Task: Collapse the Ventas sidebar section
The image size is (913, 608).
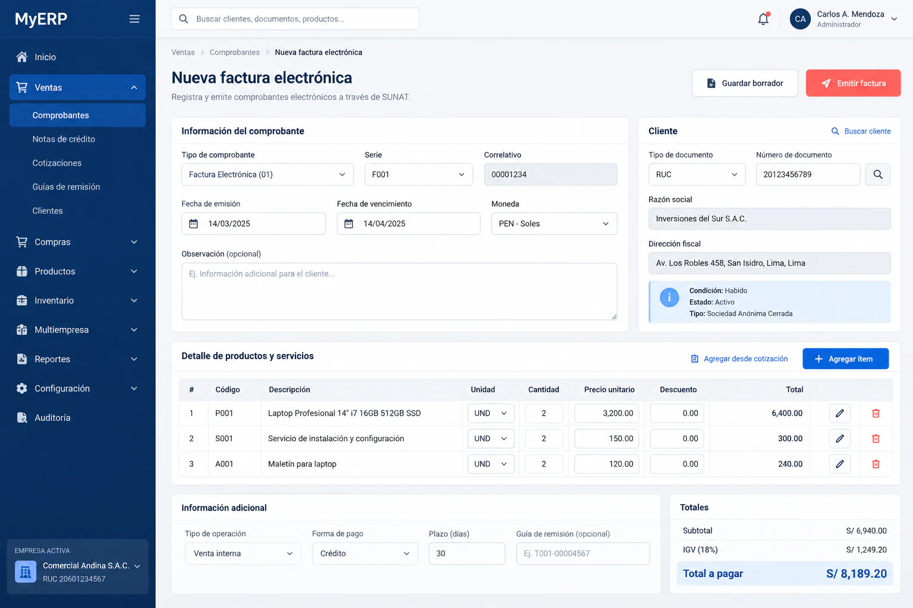Action: coord(77,87)
